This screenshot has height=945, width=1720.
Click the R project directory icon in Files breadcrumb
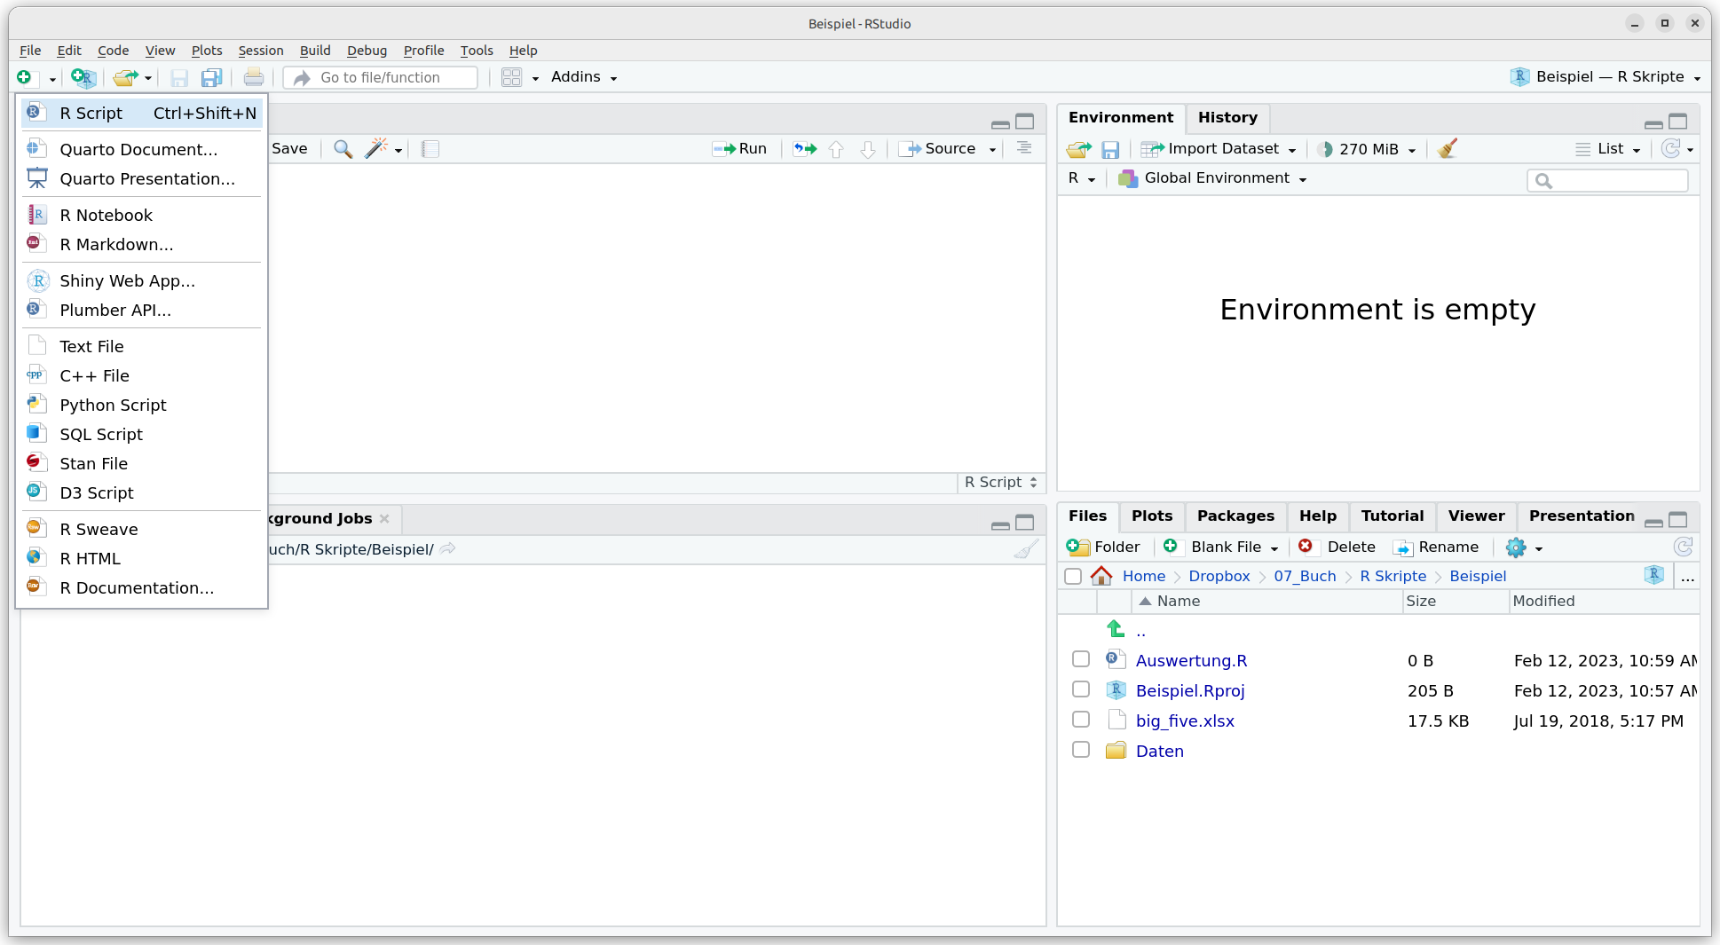[1654, 575]
